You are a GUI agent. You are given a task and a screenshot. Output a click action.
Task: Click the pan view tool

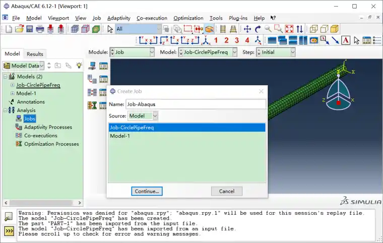point(247,29)
